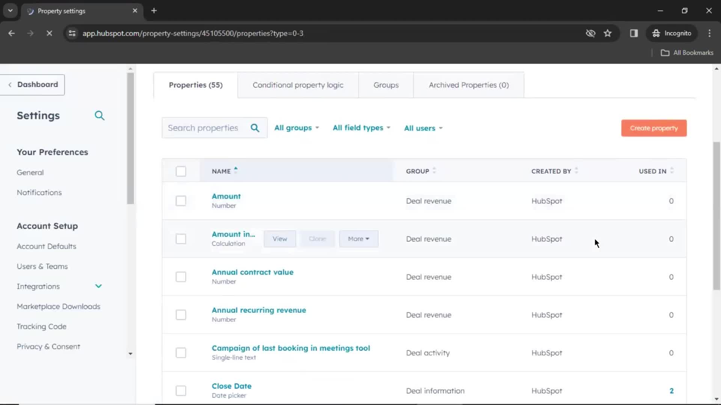
Task: Click the Clone button for Amount in…
Action: [317, 239]
